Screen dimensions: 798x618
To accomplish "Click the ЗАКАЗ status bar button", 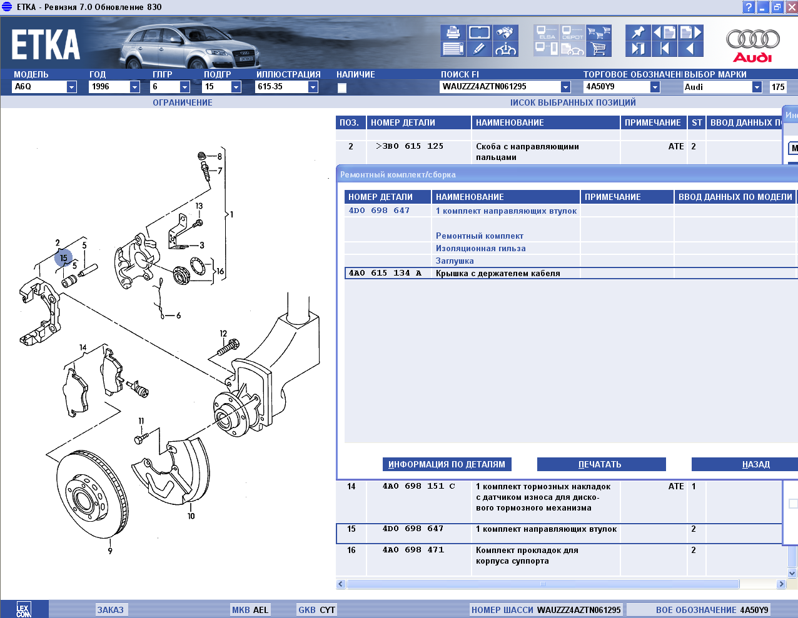I will (x=110, y=610).
